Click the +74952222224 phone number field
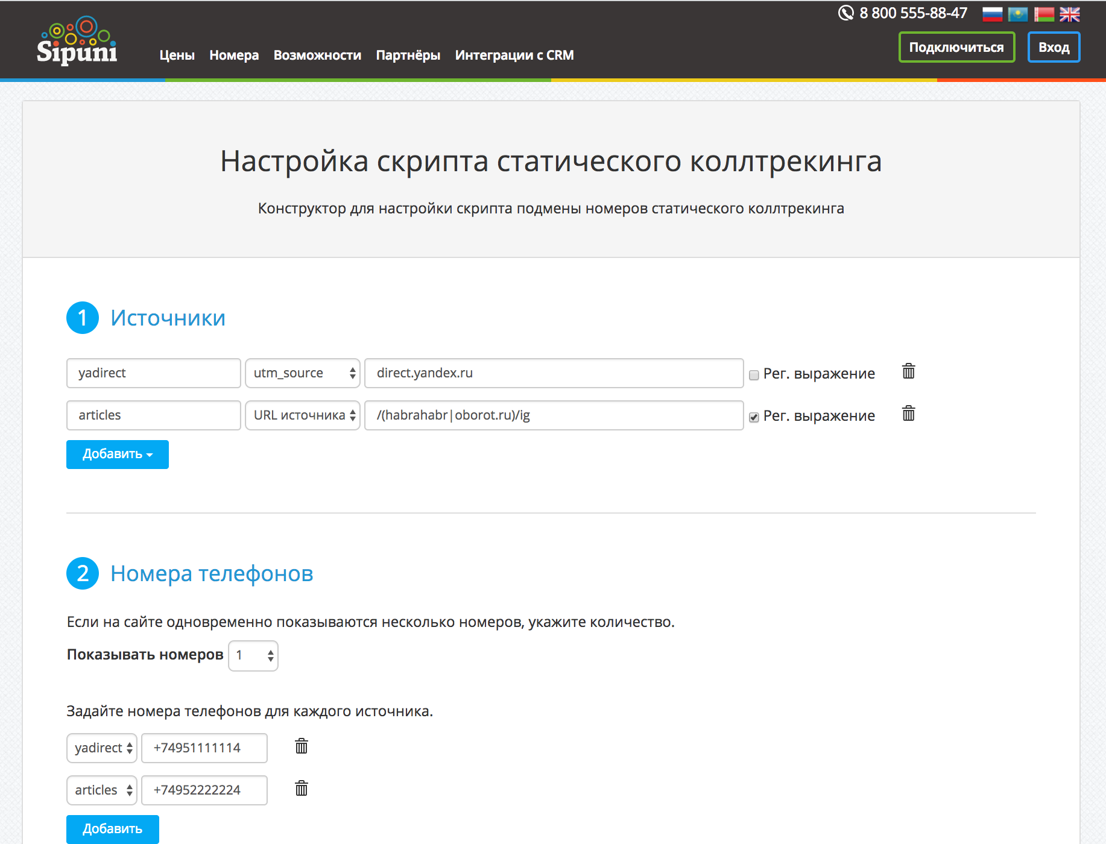This screenshot has height=844, width=1106. 204,790
